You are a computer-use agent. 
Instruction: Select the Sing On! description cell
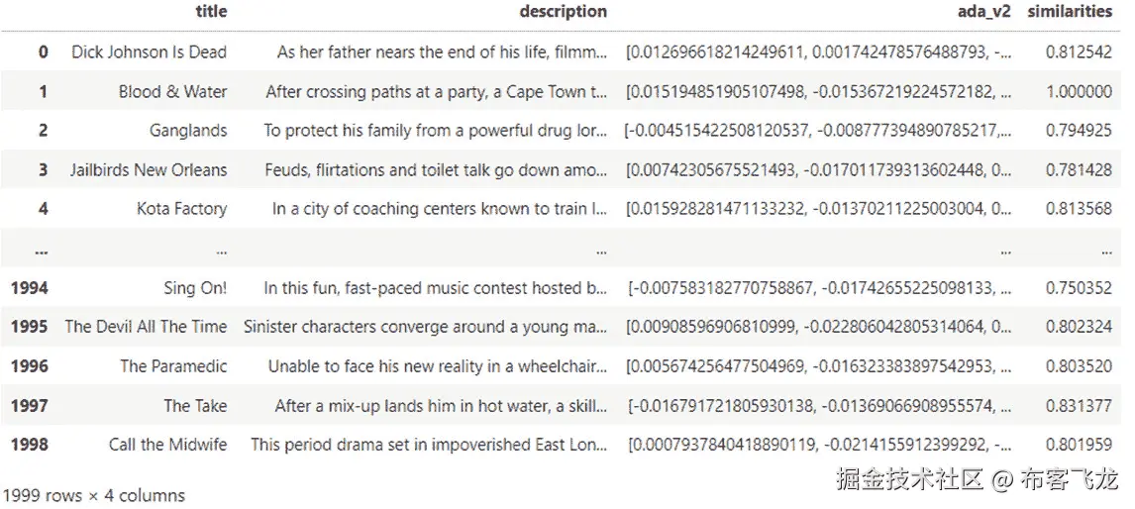(x=435, y=288)
